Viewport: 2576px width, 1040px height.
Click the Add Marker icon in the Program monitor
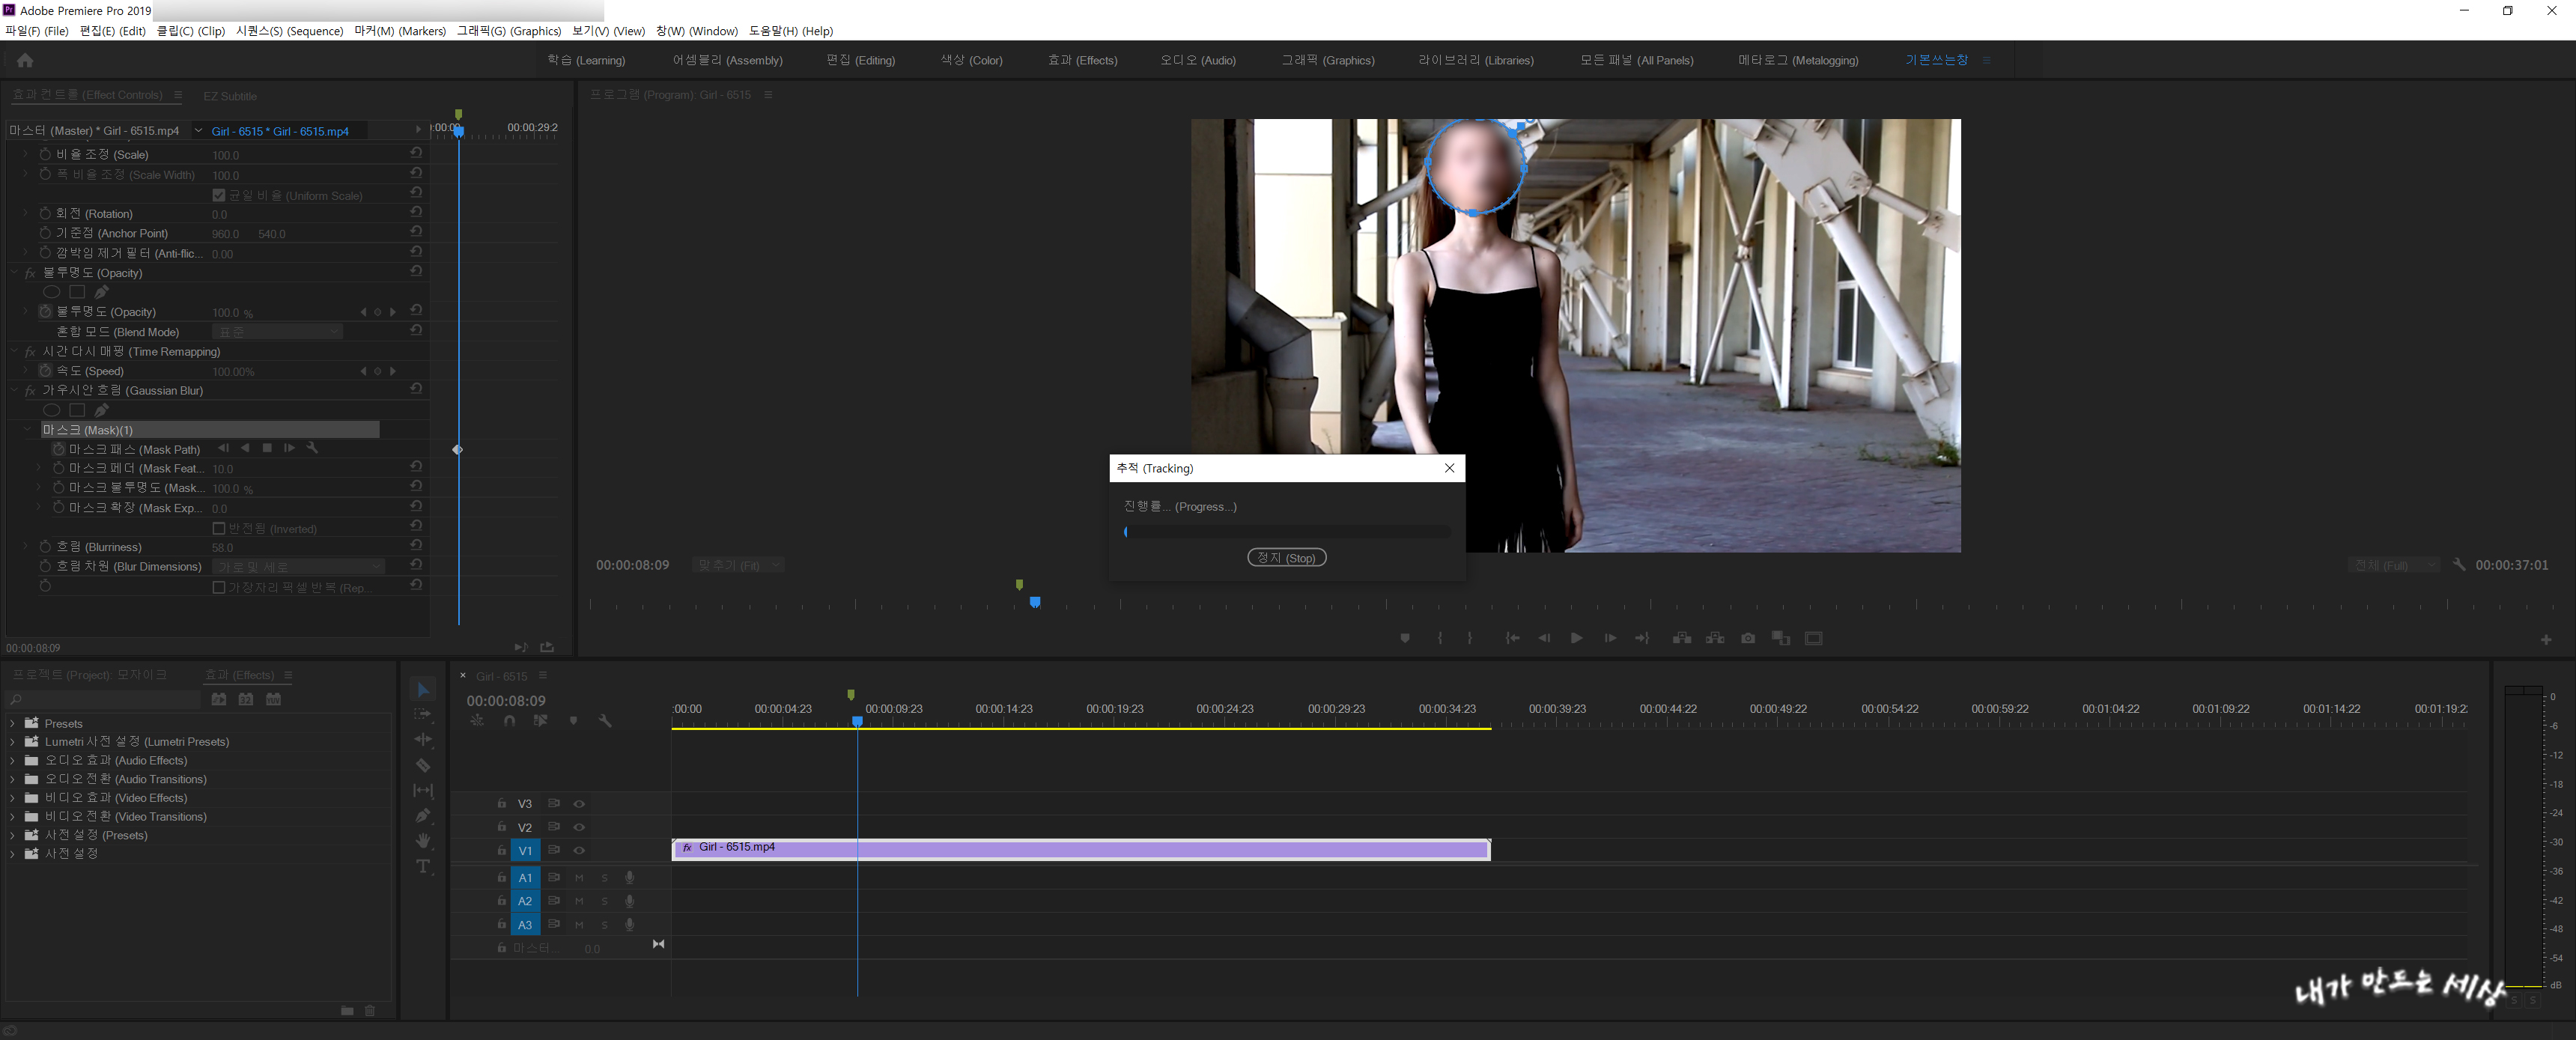tap(1405, 638)
